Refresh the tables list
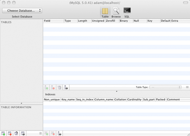The width and height of the screenshot is (190, 136). 23,134
